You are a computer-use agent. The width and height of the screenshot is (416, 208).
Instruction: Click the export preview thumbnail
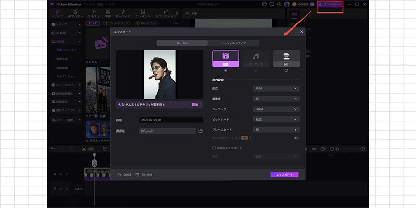tap(160, 74)
